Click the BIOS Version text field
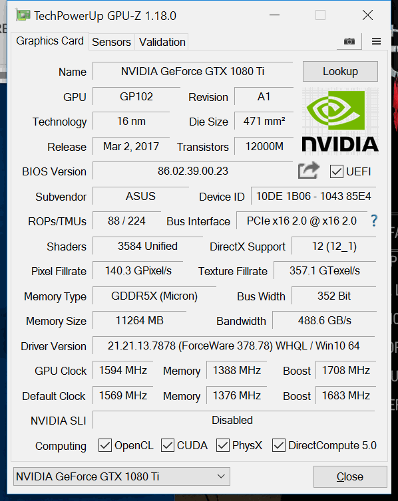 [192, 171]
